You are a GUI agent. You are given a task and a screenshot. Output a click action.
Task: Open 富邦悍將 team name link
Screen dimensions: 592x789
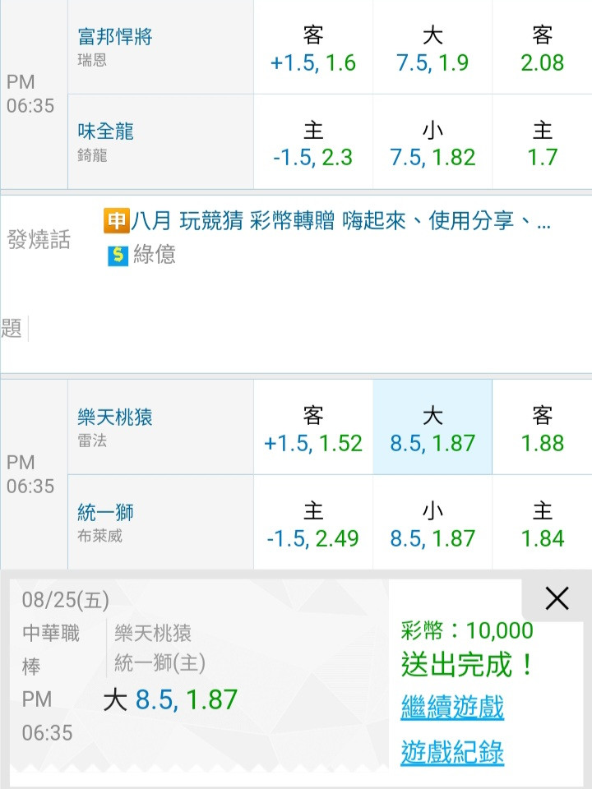(115, 36)
